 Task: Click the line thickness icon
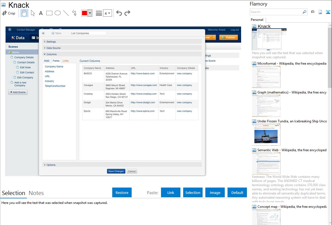click(x=99, y=13)
